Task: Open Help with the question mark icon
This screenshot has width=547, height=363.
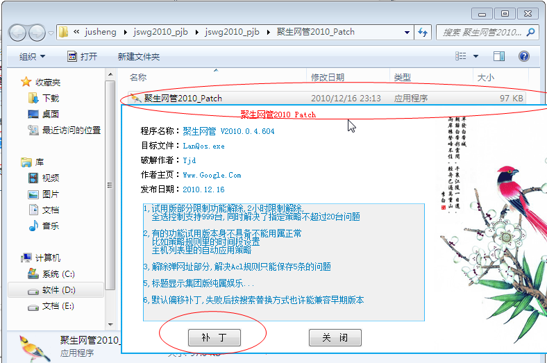Action: click(x=524, y=56)
